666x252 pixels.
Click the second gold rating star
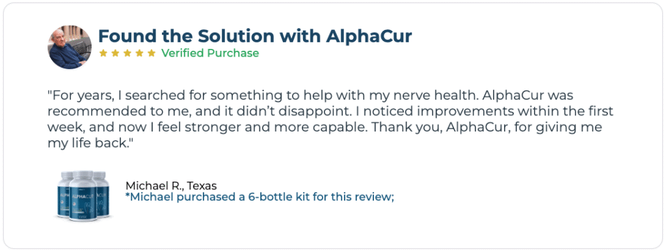115,53
